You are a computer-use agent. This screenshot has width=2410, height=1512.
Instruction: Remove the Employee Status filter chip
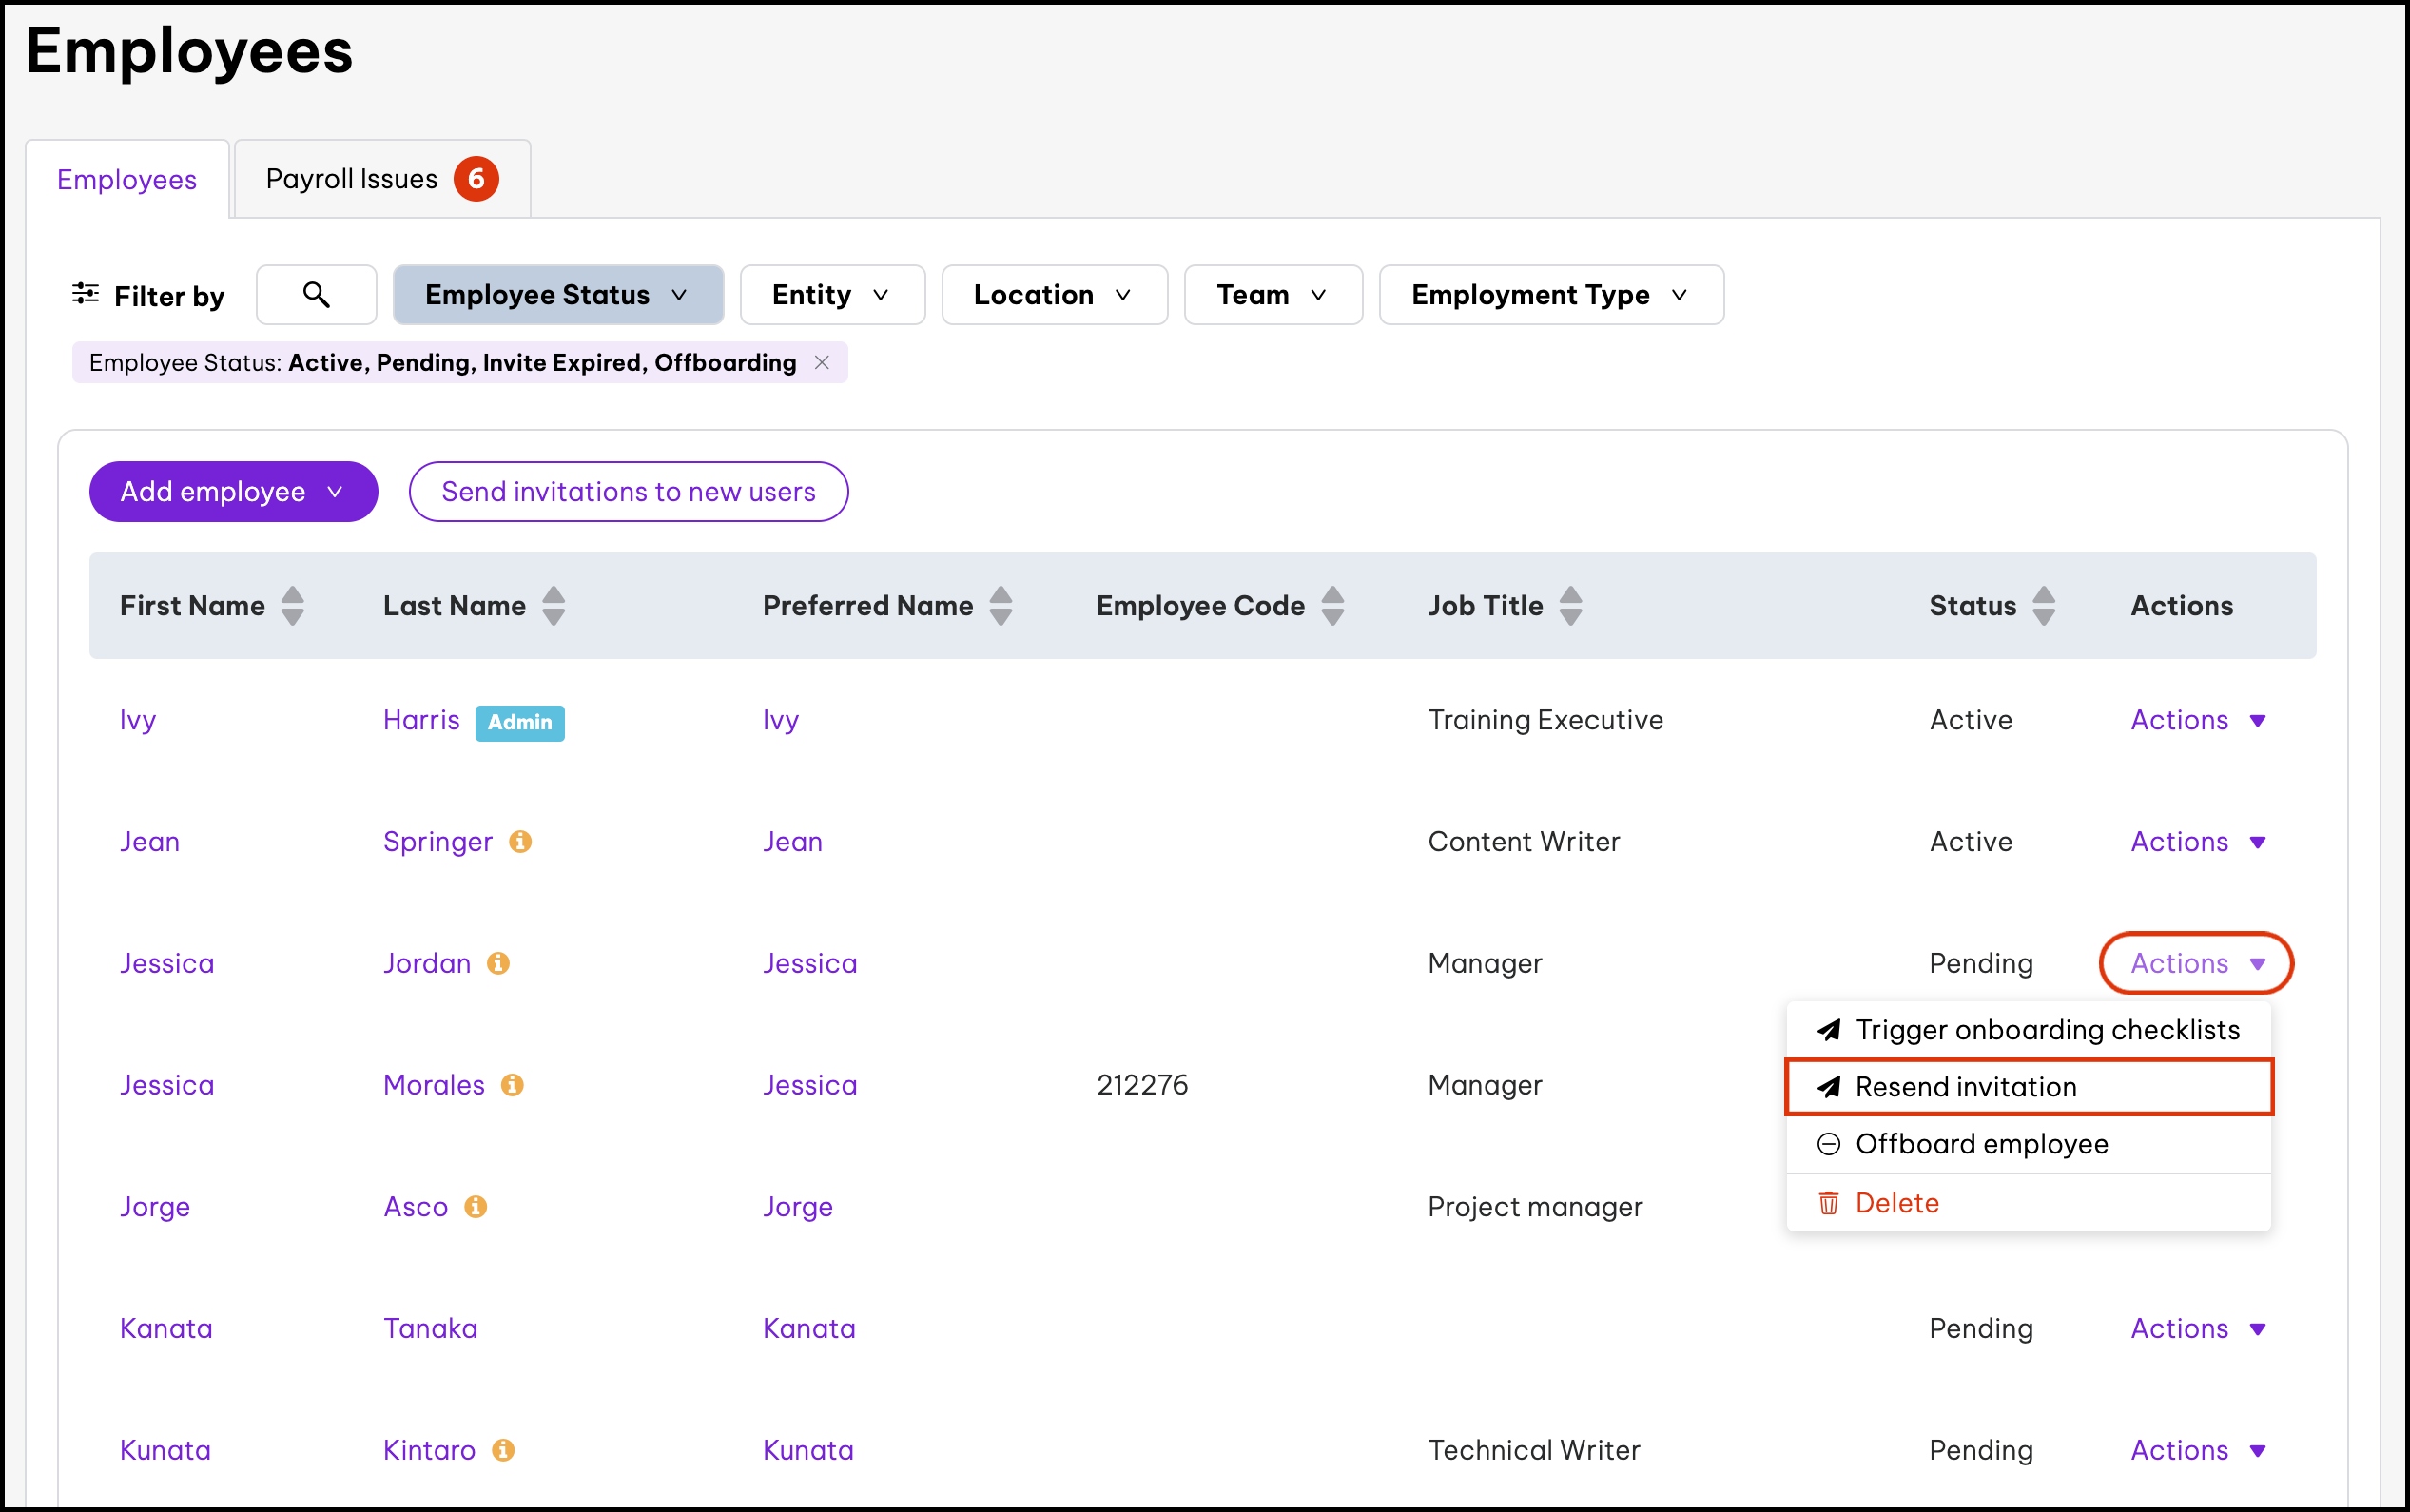[822, 363]
